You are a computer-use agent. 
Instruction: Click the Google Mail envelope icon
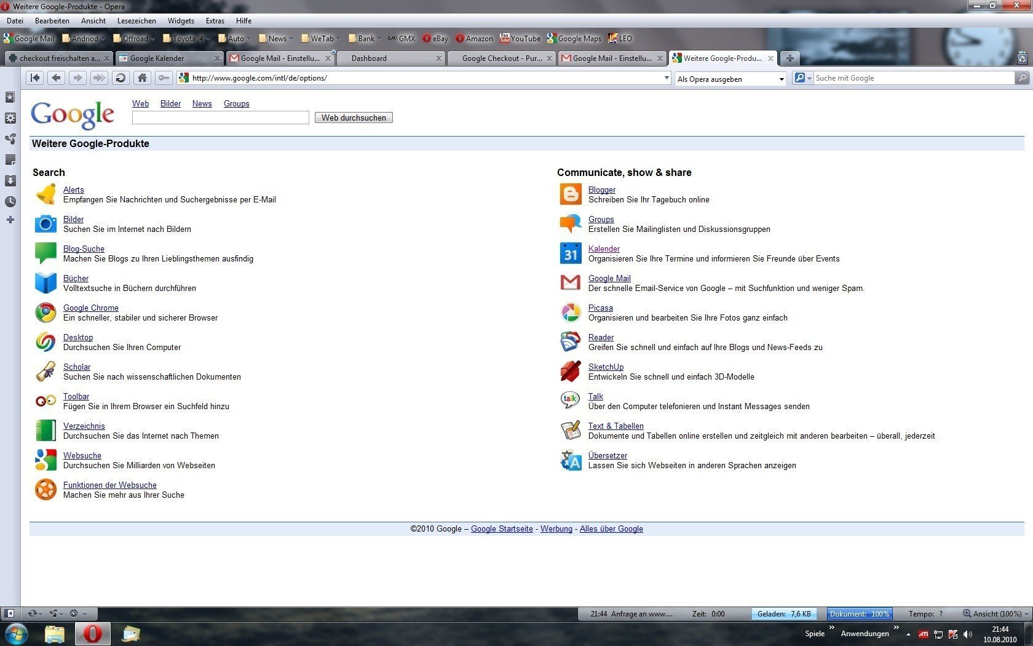pos(571,283)
